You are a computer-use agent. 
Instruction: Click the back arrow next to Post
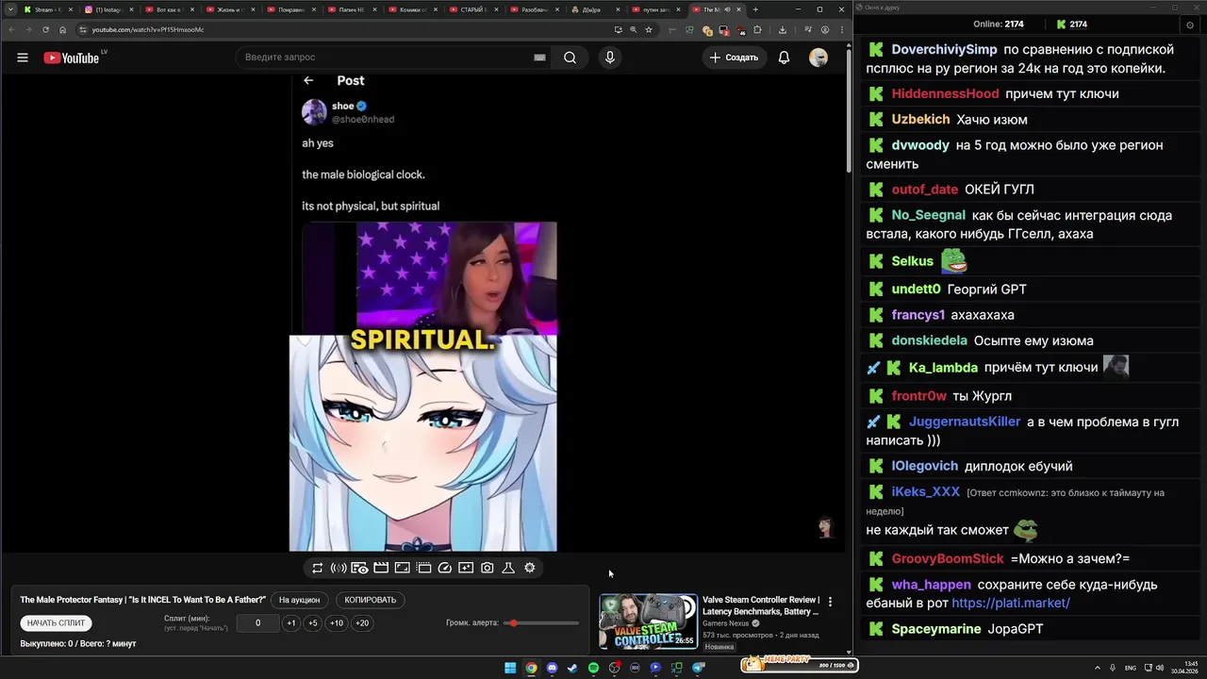pos(308,81)
